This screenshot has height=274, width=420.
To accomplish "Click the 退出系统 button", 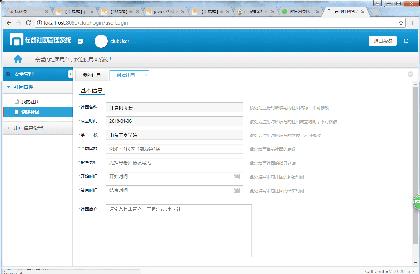I will 383,41.
